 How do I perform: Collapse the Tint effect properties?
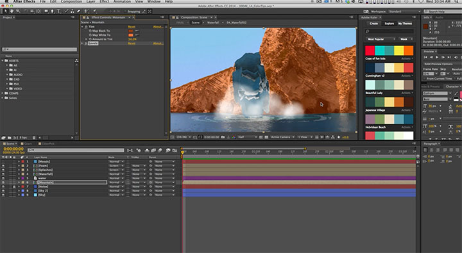(83, 27)
